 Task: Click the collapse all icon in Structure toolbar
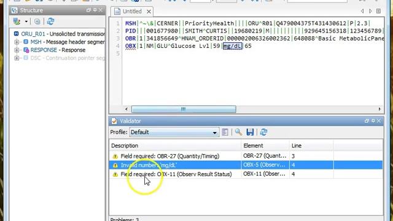tap(37, 21)
